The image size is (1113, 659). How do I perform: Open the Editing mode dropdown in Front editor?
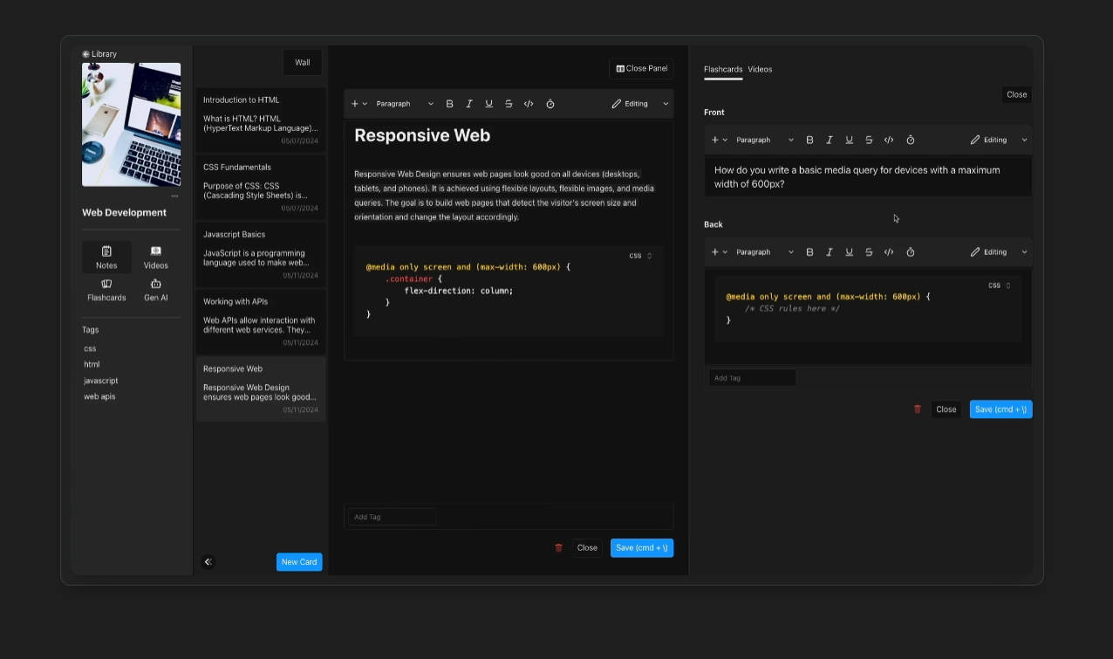(1000, 140)
